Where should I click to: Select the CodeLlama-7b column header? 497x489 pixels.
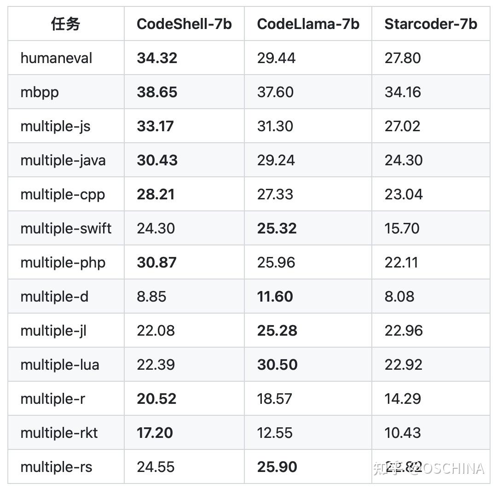click(x=308, y=24)
